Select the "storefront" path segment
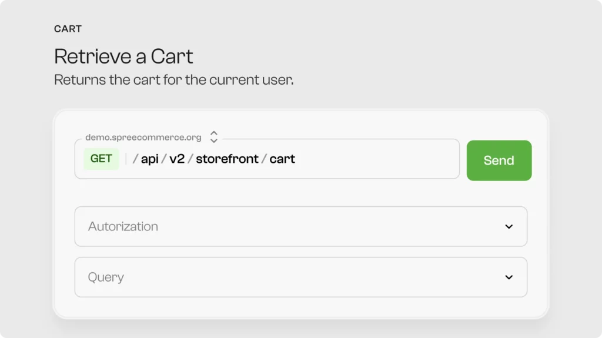Screen dimensions: 602x338 [227, 159]
